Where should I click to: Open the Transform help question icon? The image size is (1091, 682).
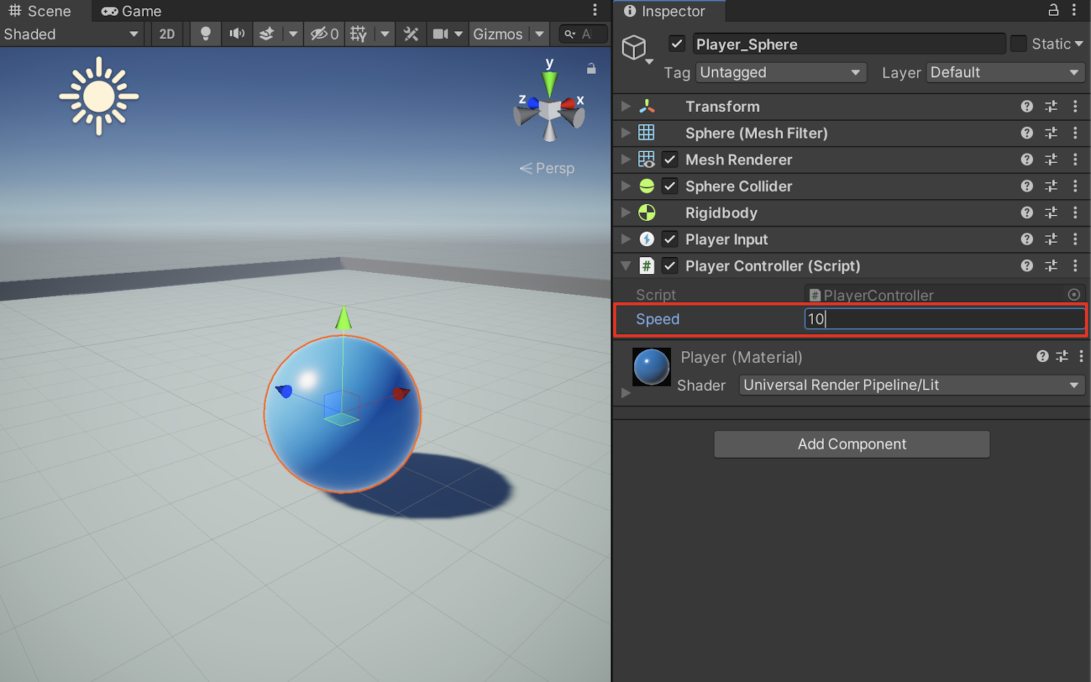pyautogui.click(x=1027, y=106)
